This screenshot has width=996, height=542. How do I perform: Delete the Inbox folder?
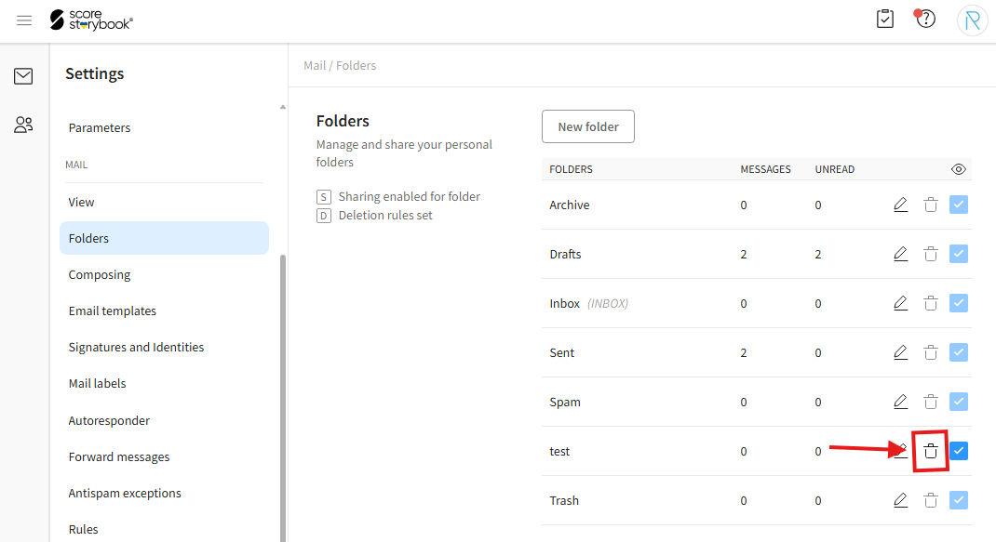click(931, 303)
